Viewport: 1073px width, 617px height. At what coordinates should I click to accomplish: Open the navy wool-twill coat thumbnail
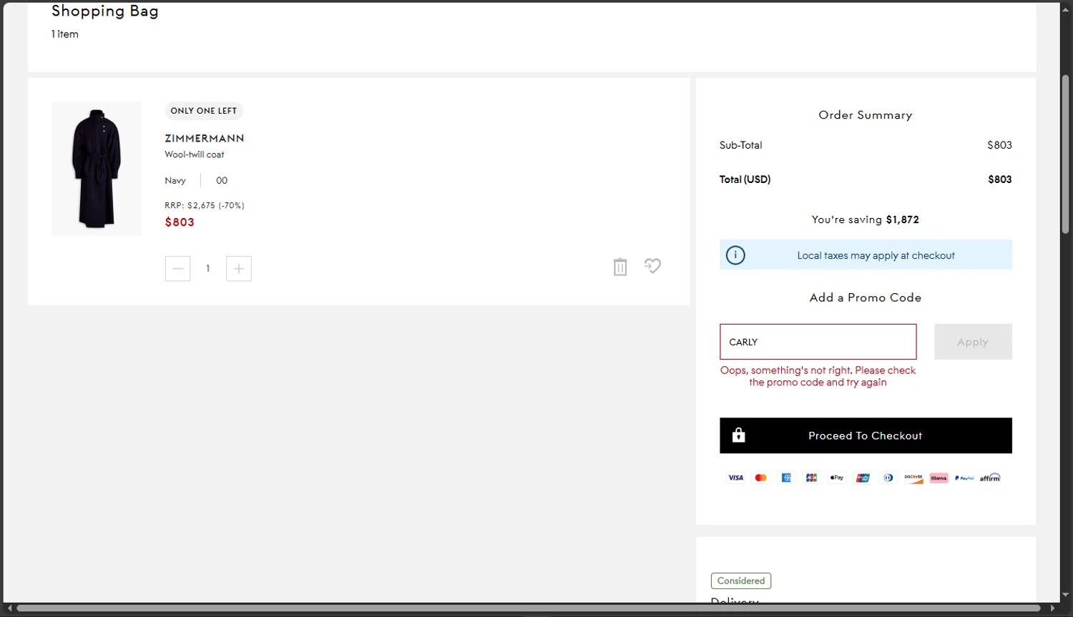click(97, 169)
